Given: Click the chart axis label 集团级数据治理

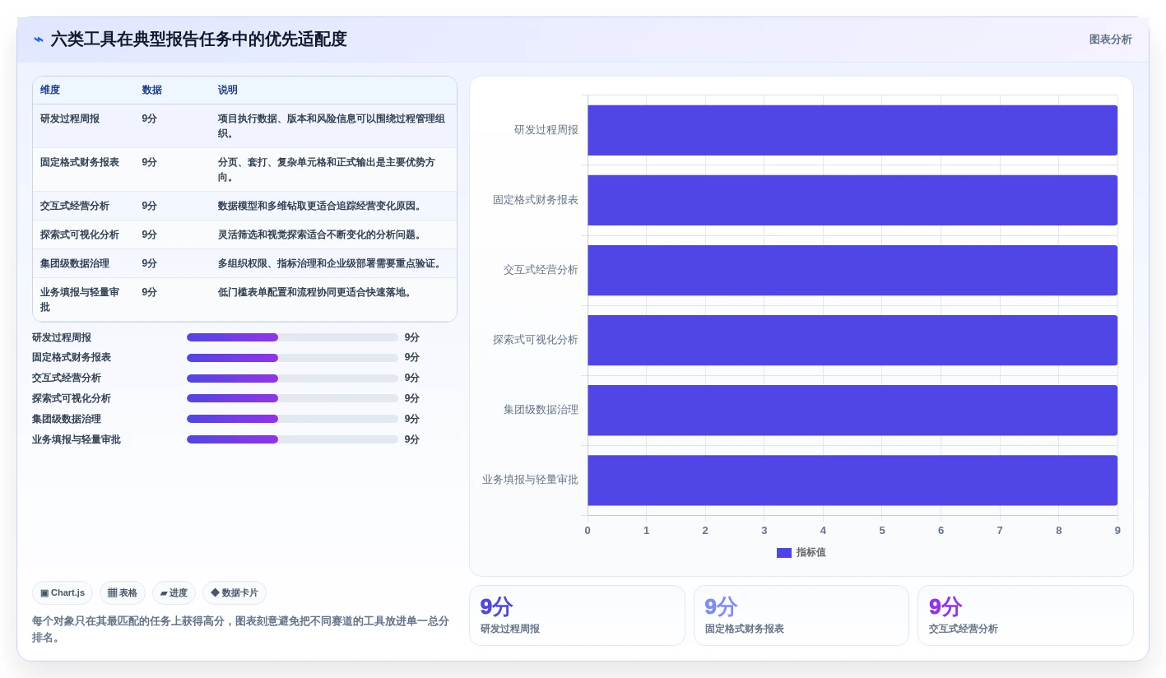Looking at the screenshot, I should [x=541, y=410].
